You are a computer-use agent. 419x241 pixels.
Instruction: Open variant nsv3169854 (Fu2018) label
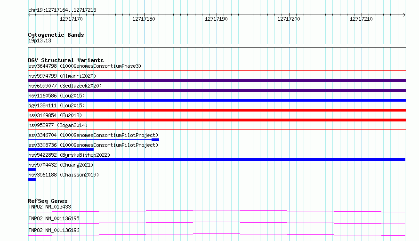pyautogui.click(x=55, y=115)
